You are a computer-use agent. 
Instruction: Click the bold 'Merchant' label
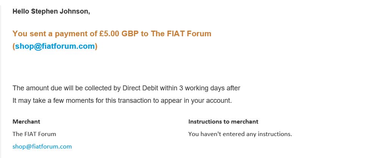(26, 122)
